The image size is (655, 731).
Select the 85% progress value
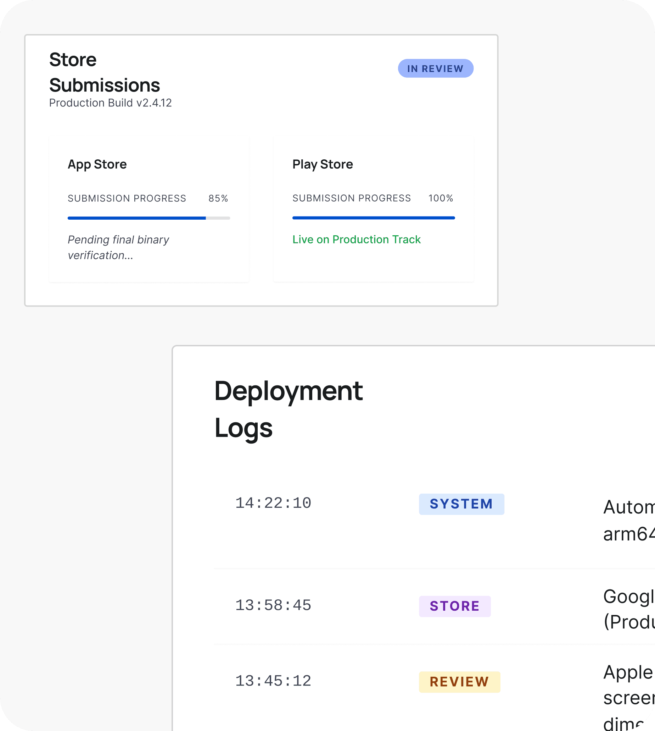click(218, 198)
